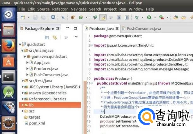Click the Search folder toolbar icon
Screen dimensions: 193x134
[x=184, y=18]
